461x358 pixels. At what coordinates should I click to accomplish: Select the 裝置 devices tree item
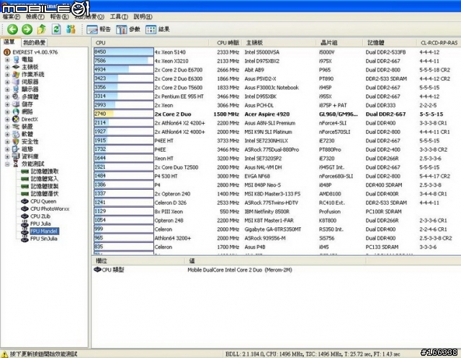click(27, 127)
